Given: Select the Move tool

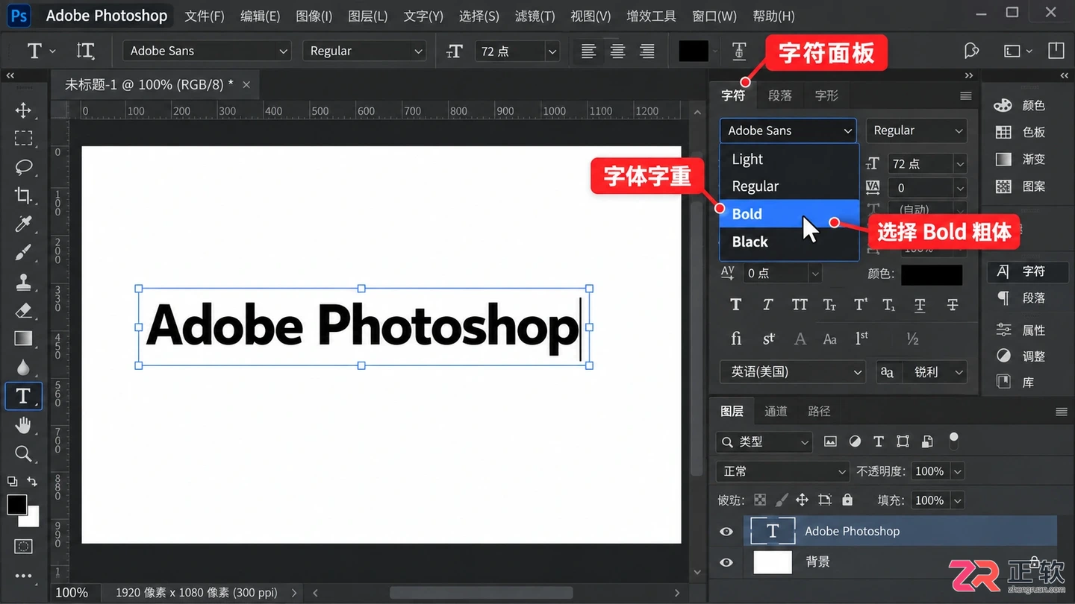Looking at the screenshot, I should (x=23, y=110).
